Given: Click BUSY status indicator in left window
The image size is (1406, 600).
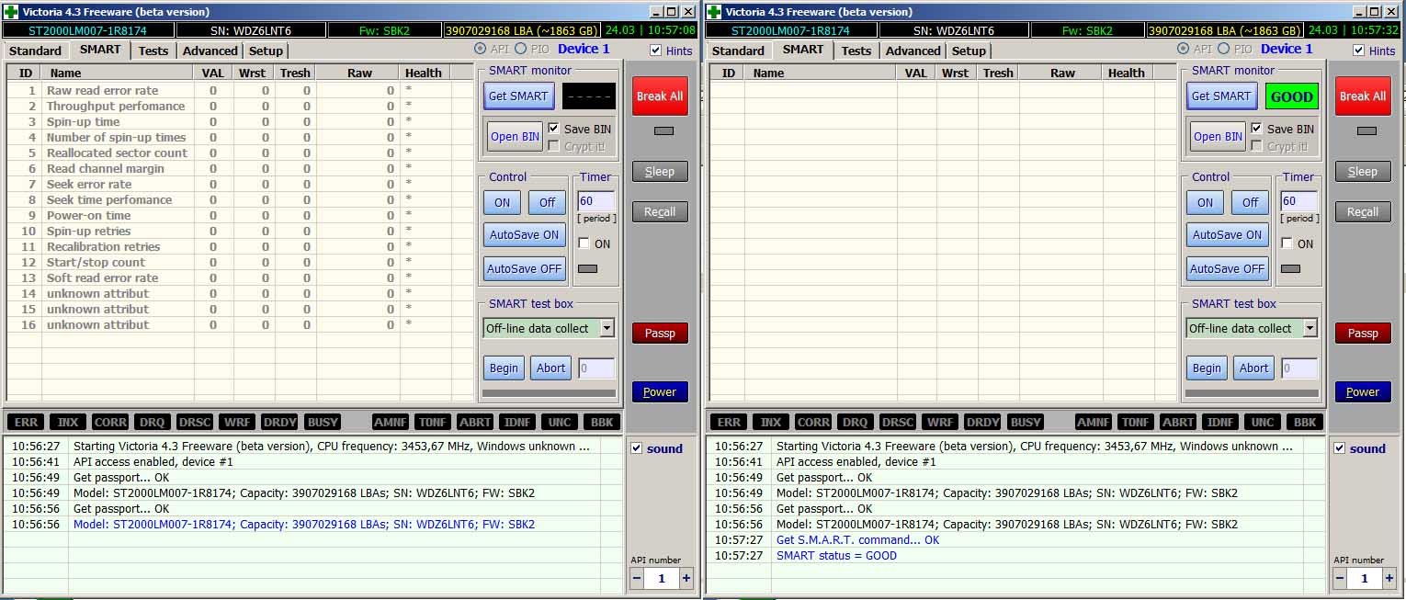Looking at the screenshot, I should 322,422.
